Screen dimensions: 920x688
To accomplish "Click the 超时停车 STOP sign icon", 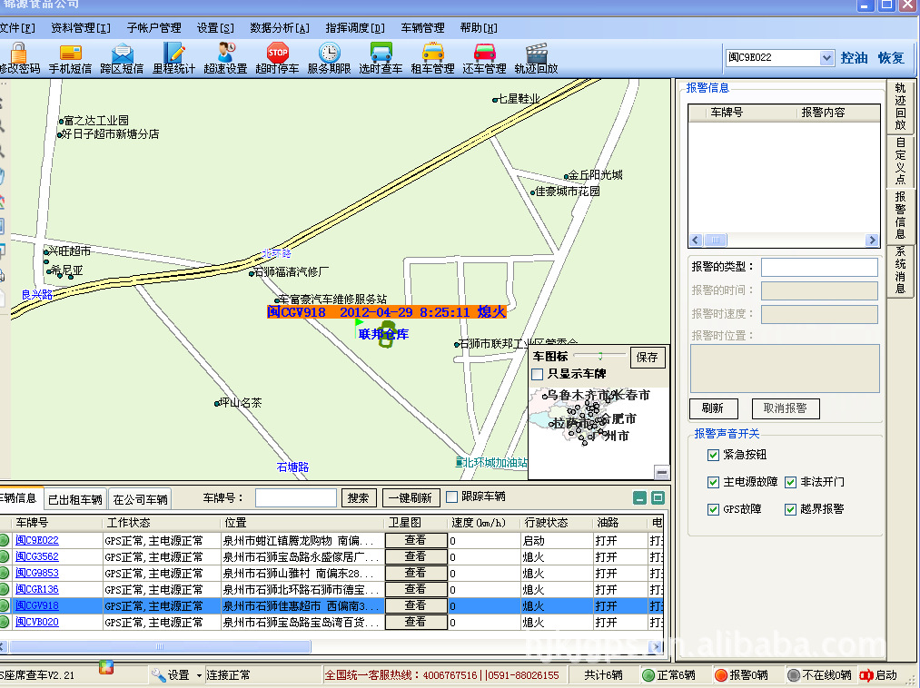I will 277,58.
